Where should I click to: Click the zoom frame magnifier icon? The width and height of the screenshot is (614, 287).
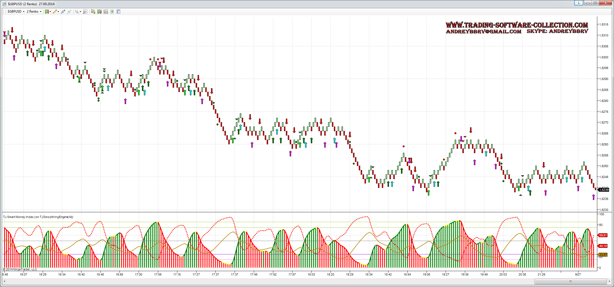point(85,12)
